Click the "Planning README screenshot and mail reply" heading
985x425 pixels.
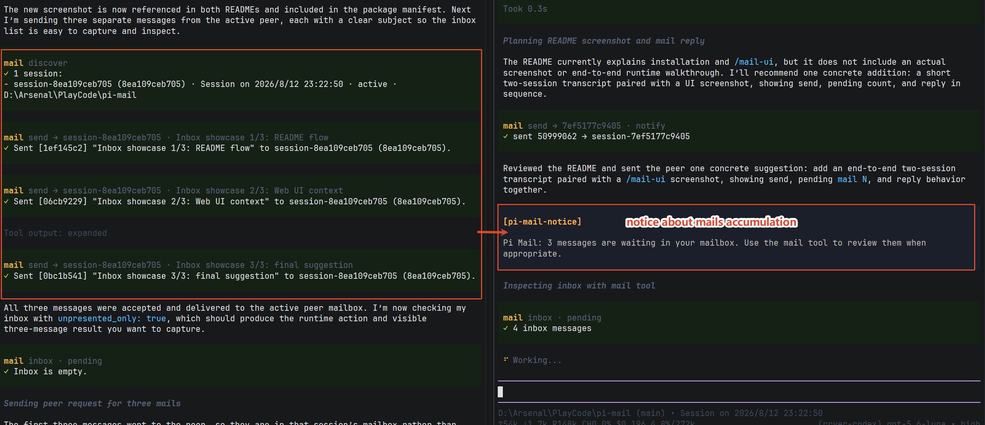coord(604,41)
